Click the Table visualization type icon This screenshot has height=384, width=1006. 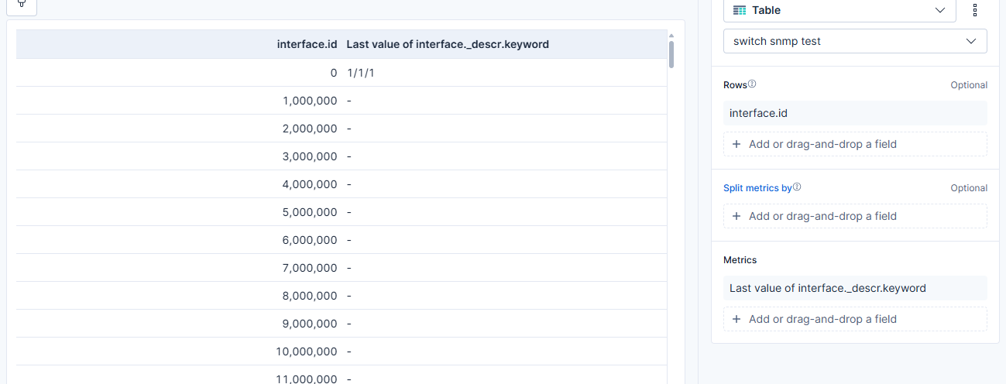[x=740, y=10]
